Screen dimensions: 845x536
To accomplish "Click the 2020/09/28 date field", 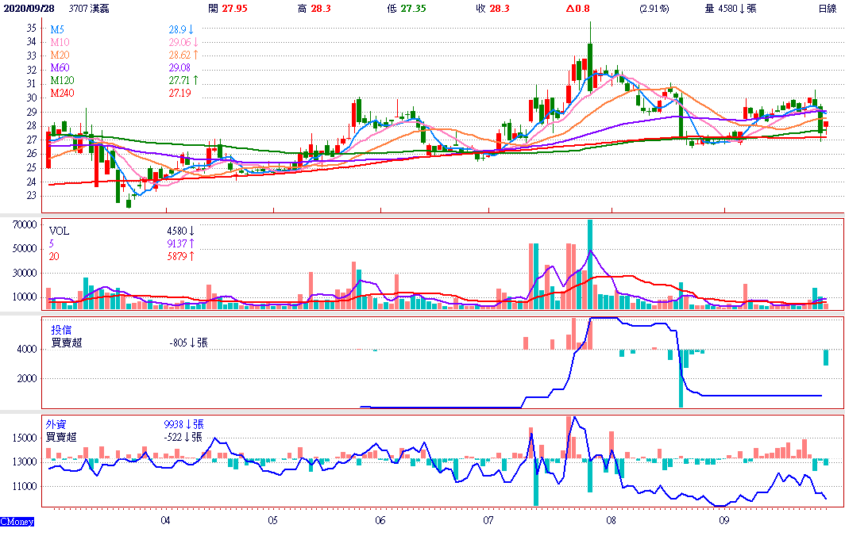I will pyautogui.click(x=28, y=9).
